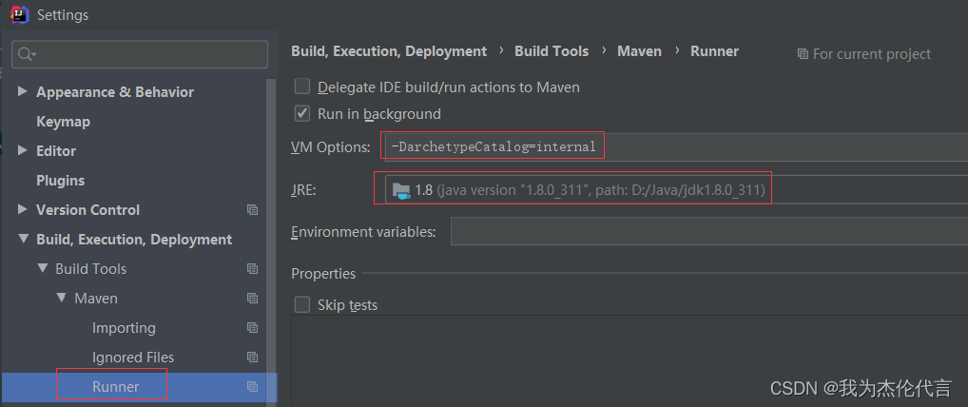
Task: Click the JDK folder icon in JRE field
Action: pyautogui.click(x=401, y=190)
